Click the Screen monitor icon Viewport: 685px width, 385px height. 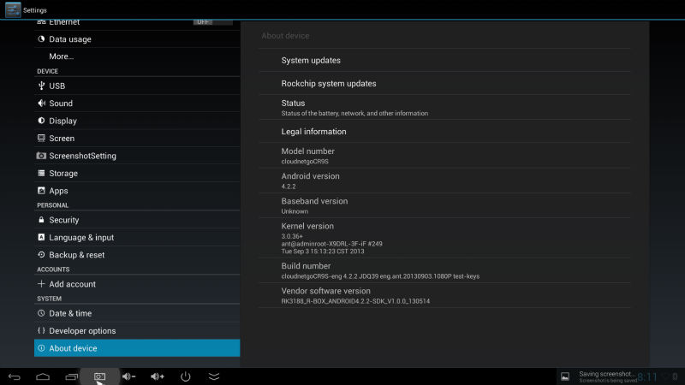[x=41, y=139]
